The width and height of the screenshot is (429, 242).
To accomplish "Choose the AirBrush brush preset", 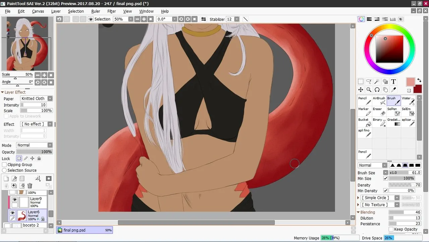I will click(x=379, y=101).
